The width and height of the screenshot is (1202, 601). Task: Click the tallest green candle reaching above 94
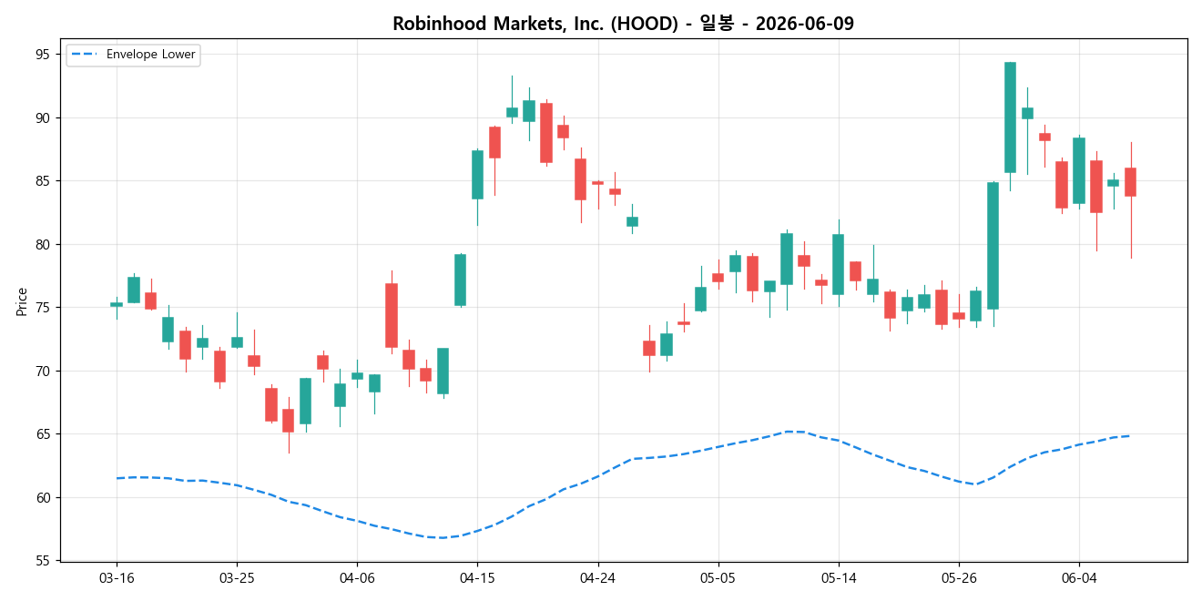[1010, 117]
